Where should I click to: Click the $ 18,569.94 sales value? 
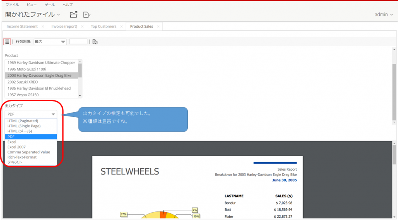click(x=283, y=210)
